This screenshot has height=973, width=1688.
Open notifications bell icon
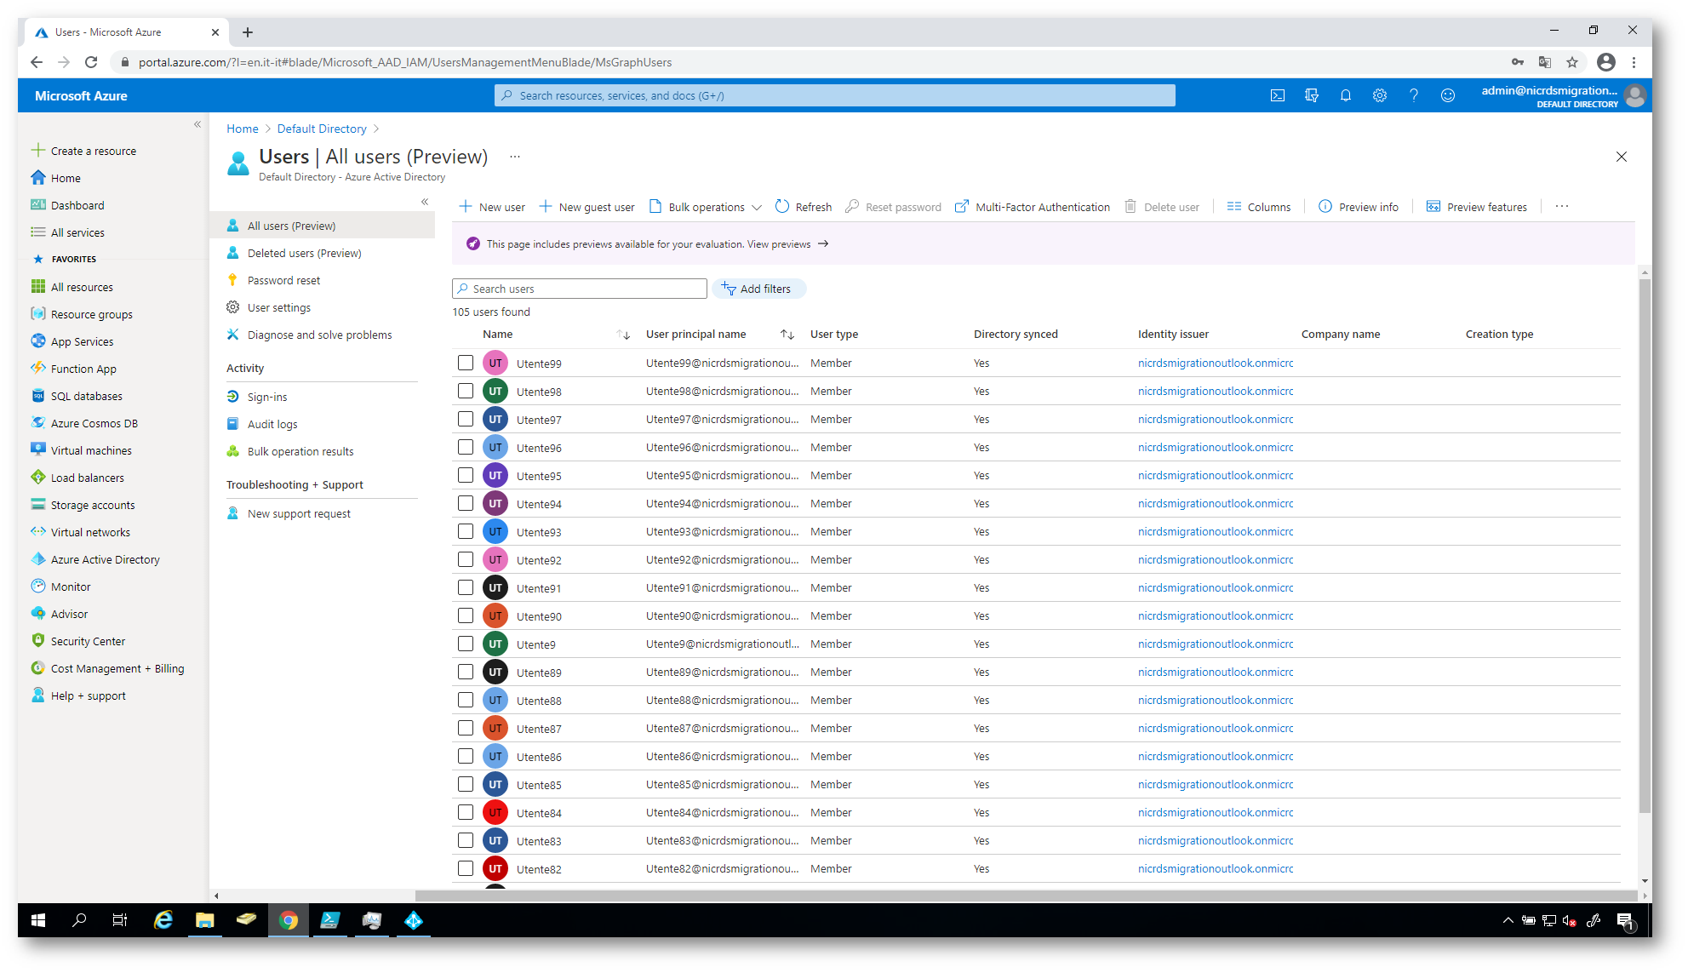[x=1346, y=95]
